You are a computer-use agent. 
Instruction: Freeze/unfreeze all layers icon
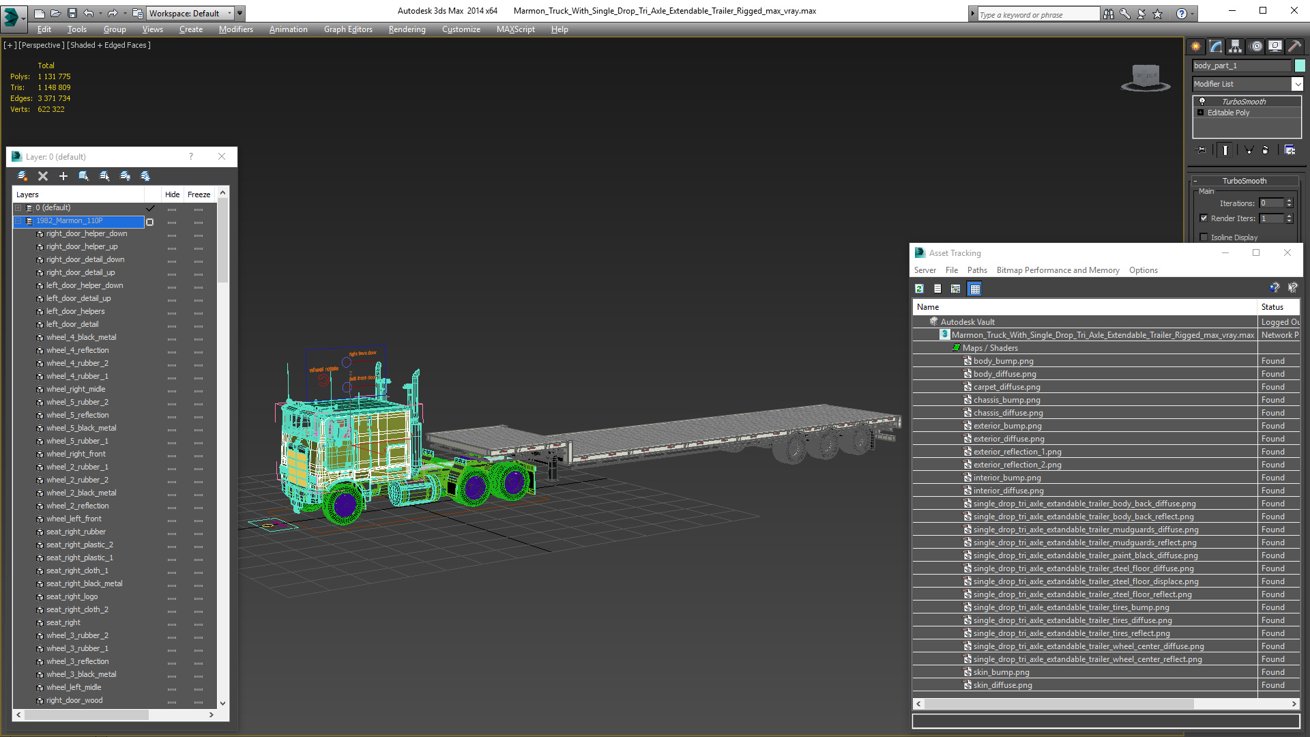click(x=145, y=176)
